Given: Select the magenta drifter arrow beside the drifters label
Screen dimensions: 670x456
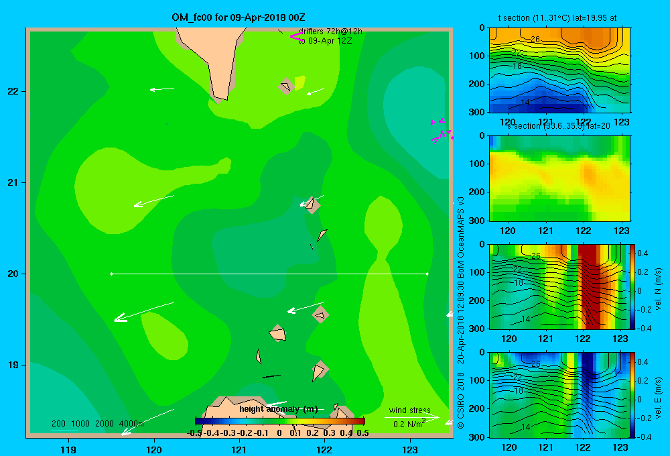Looking at the screenshot, I should coord(297,36).
